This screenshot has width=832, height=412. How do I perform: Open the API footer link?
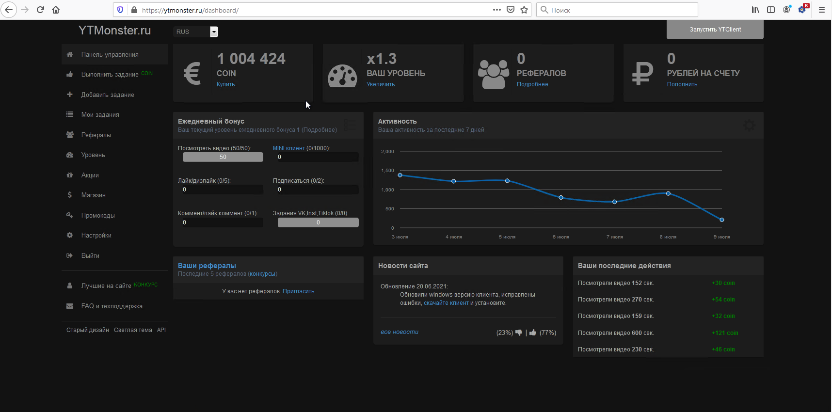tap(161, 330)
